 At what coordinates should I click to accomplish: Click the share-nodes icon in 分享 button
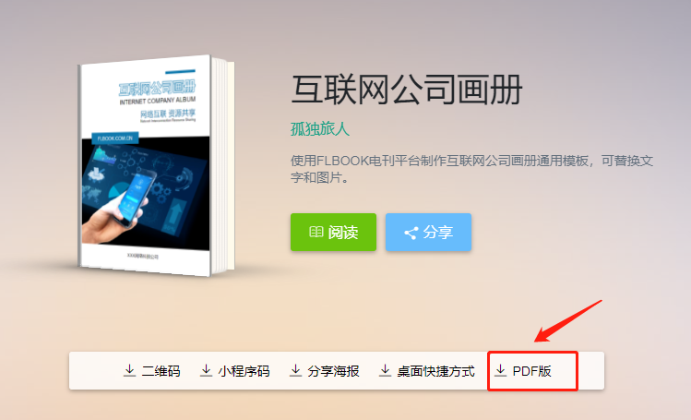pos(411,234)
